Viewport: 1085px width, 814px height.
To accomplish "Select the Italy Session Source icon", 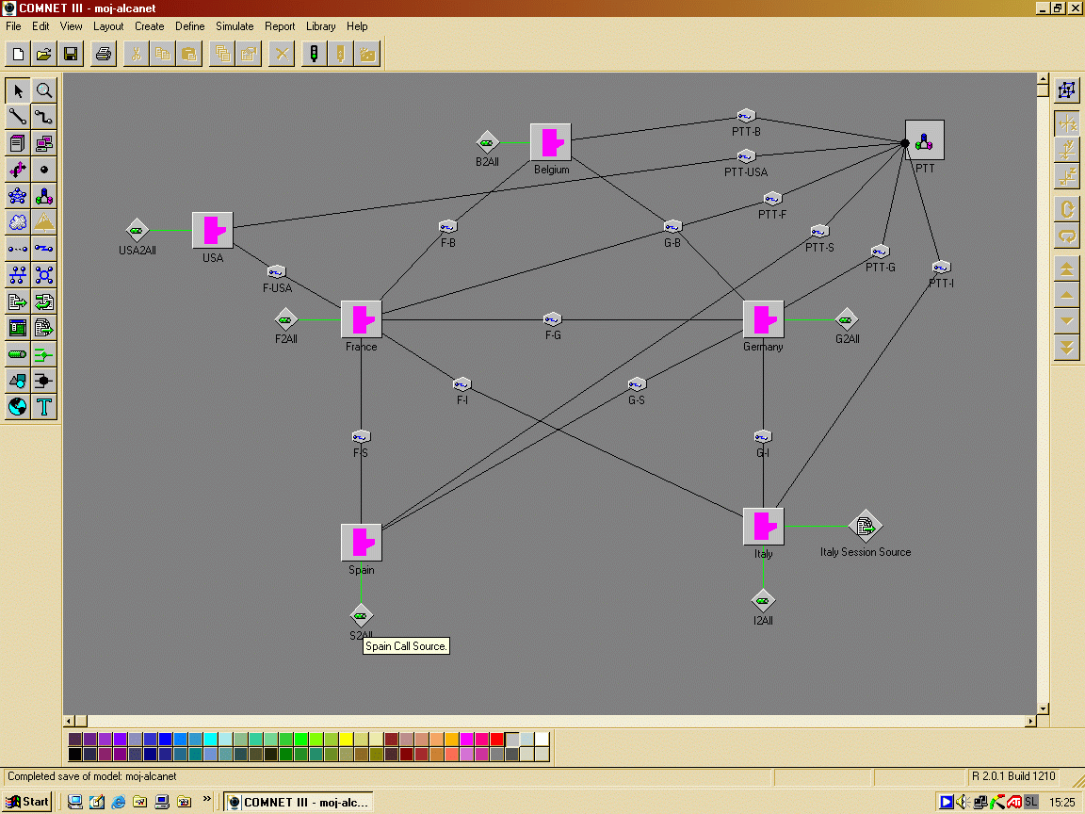I will (864, 526).
